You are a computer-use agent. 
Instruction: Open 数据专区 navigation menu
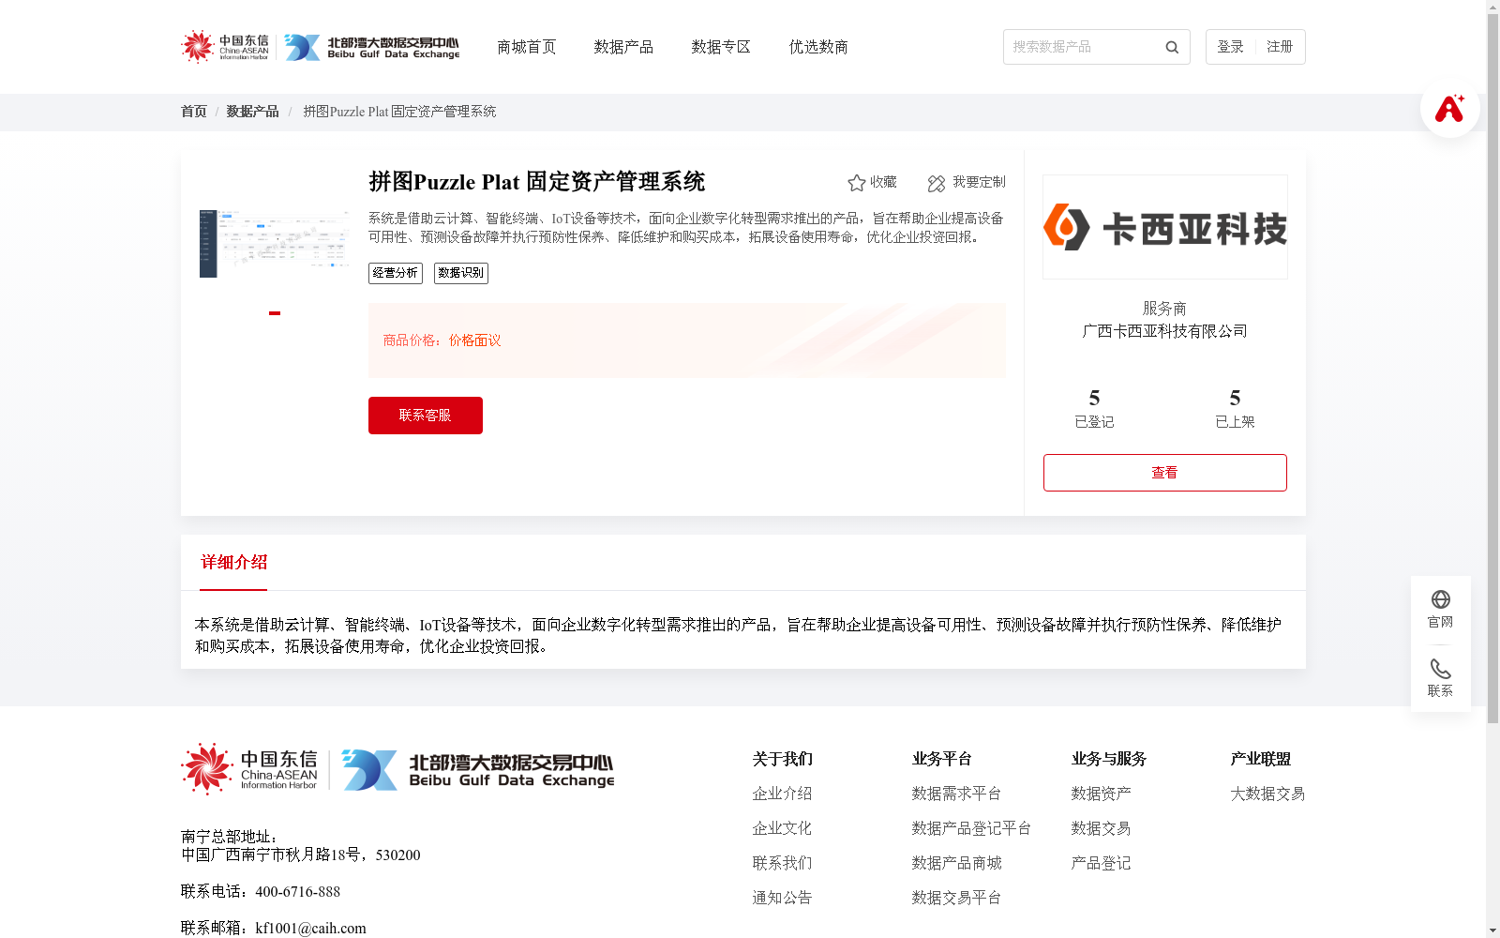click(x=721, y=47)
